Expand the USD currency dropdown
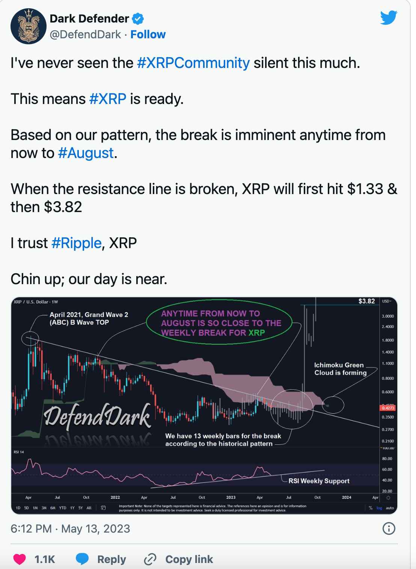Viewport: 416px width, 569px height. [386, 301]
